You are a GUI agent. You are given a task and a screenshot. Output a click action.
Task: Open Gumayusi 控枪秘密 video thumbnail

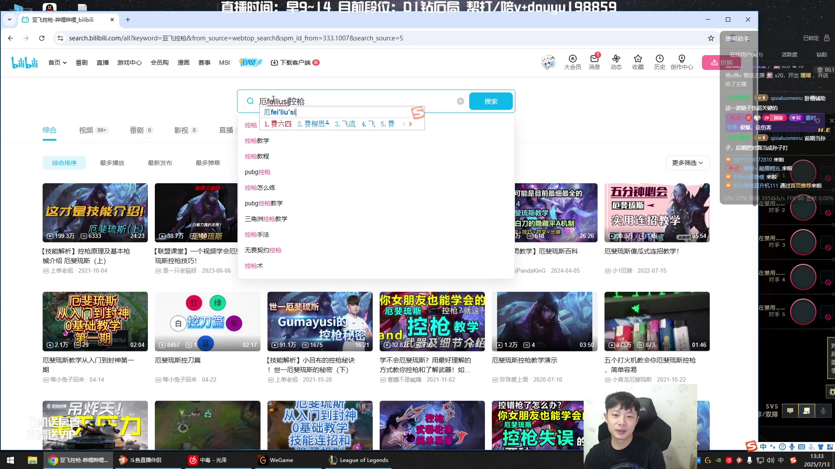pyautogui.click(x=320, y=321)
